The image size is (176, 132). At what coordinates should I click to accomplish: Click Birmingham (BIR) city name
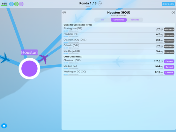pos(73,28)
